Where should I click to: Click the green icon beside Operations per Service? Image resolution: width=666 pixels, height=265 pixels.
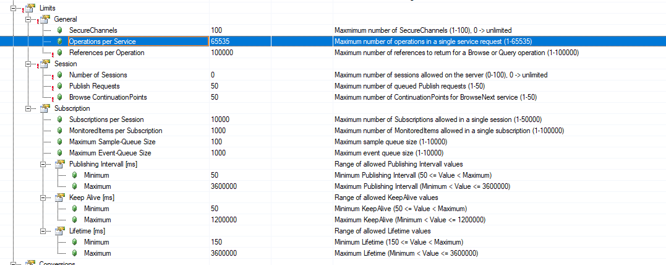click(x=60, y=41)
